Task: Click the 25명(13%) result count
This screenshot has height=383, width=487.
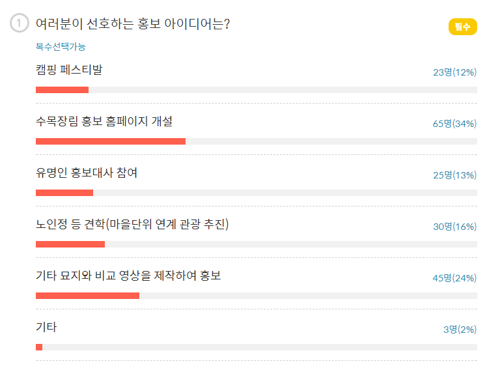Action: click(x=454, y=175)
